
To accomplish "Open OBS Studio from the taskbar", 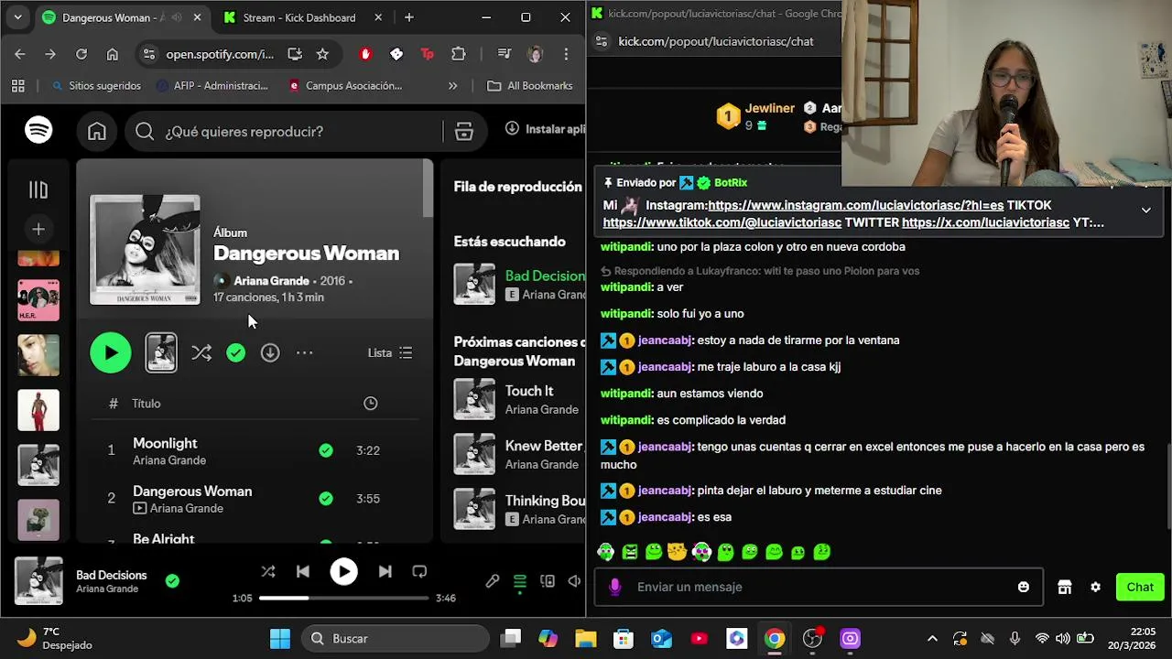I will coord(812,639).
